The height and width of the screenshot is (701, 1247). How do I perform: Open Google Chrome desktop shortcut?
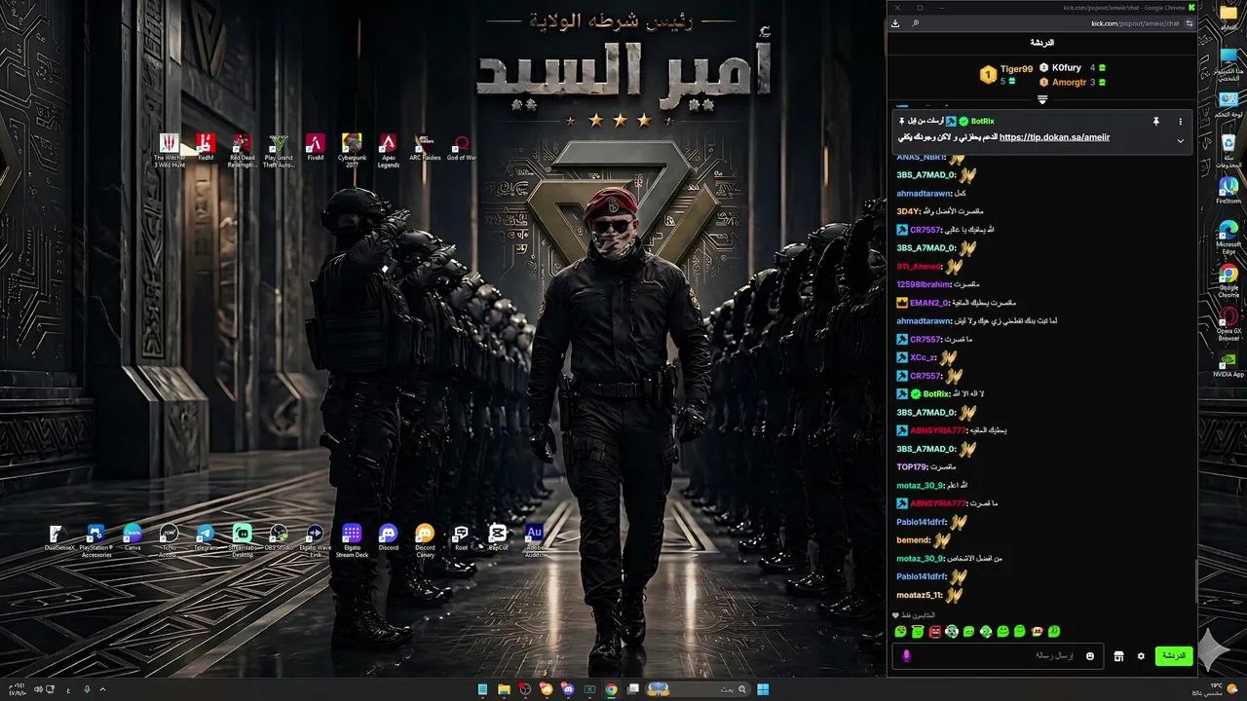tap(1228, 281)
